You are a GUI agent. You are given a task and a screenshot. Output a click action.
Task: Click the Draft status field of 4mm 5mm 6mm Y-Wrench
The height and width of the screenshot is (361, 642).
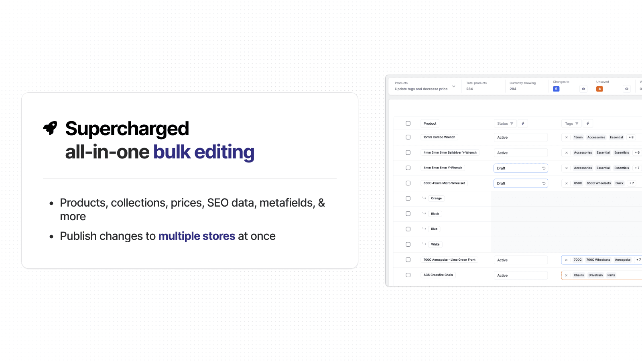(518, 168)
